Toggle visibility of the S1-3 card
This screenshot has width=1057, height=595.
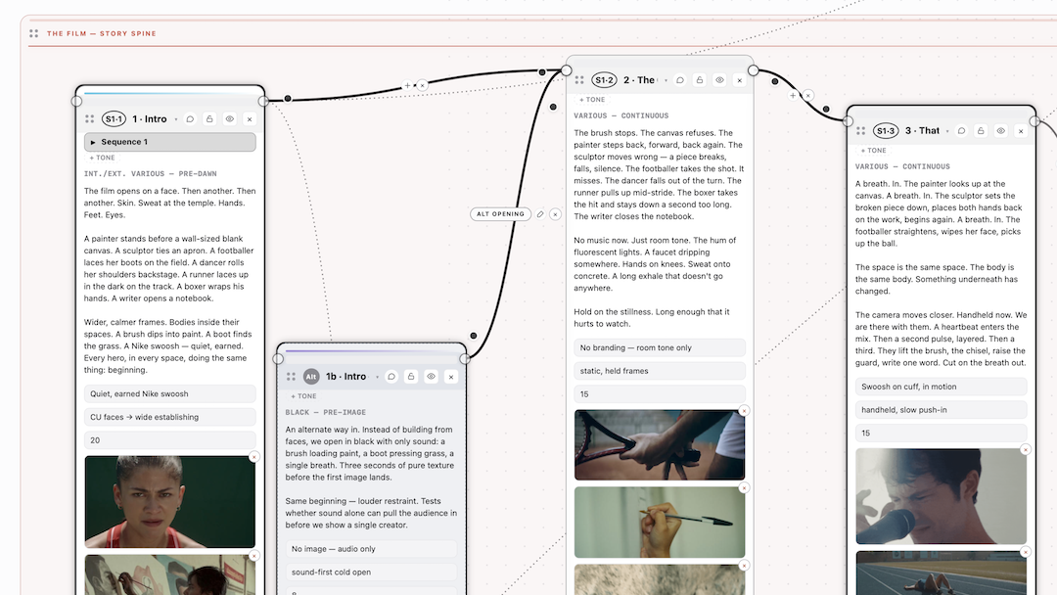point(1001,131)
